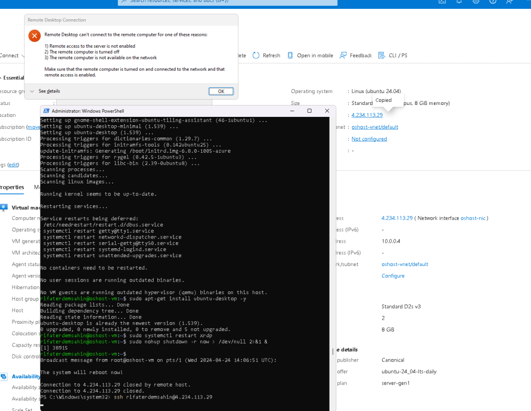Screen dimensions: 531x411
Task: Open the Connect dropdown chevron
Action: (x=23, y=56)
